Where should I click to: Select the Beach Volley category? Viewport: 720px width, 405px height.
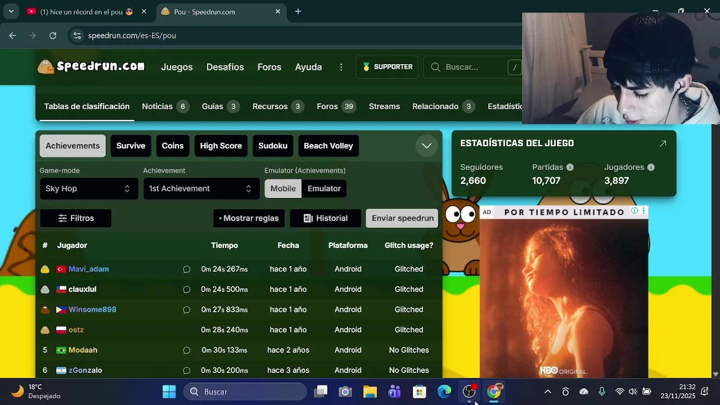click(x=328, y=146)
